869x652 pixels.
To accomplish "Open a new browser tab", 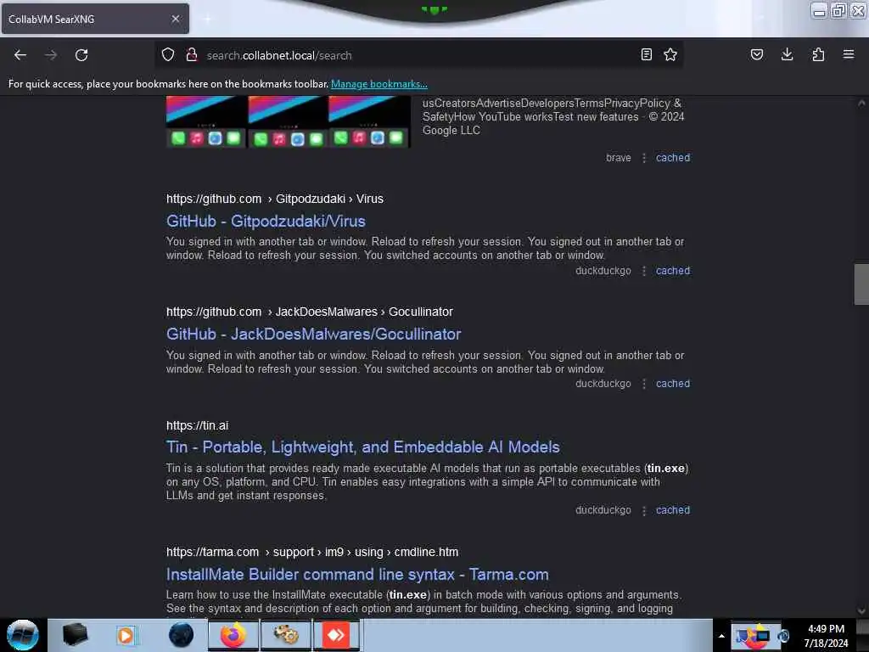I will point(207,19).
